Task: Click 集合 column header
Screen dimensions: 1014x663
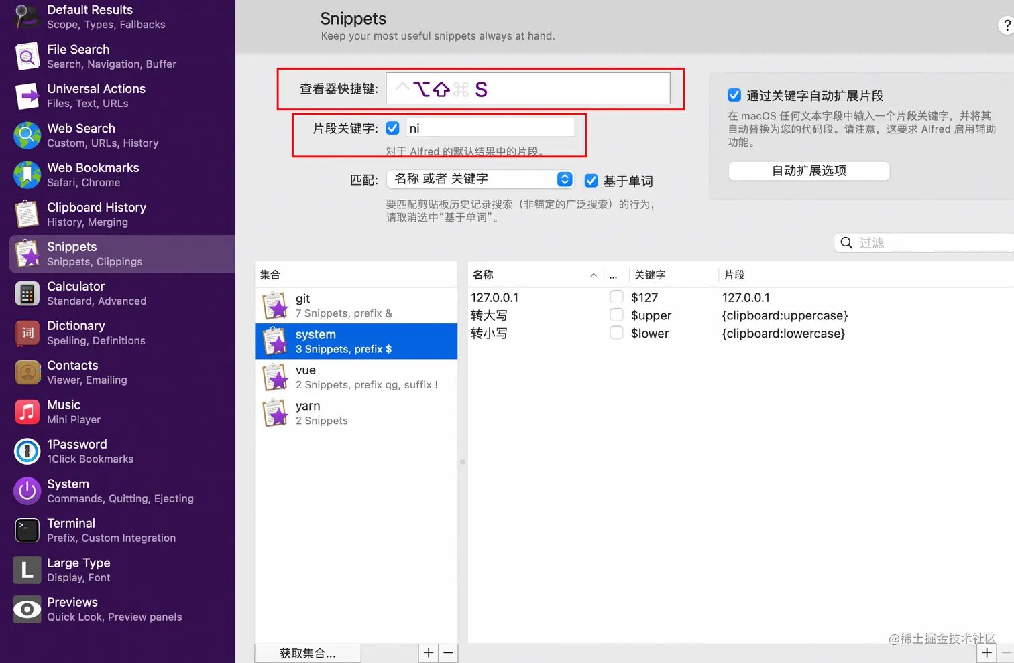Action: coord(270,275)
